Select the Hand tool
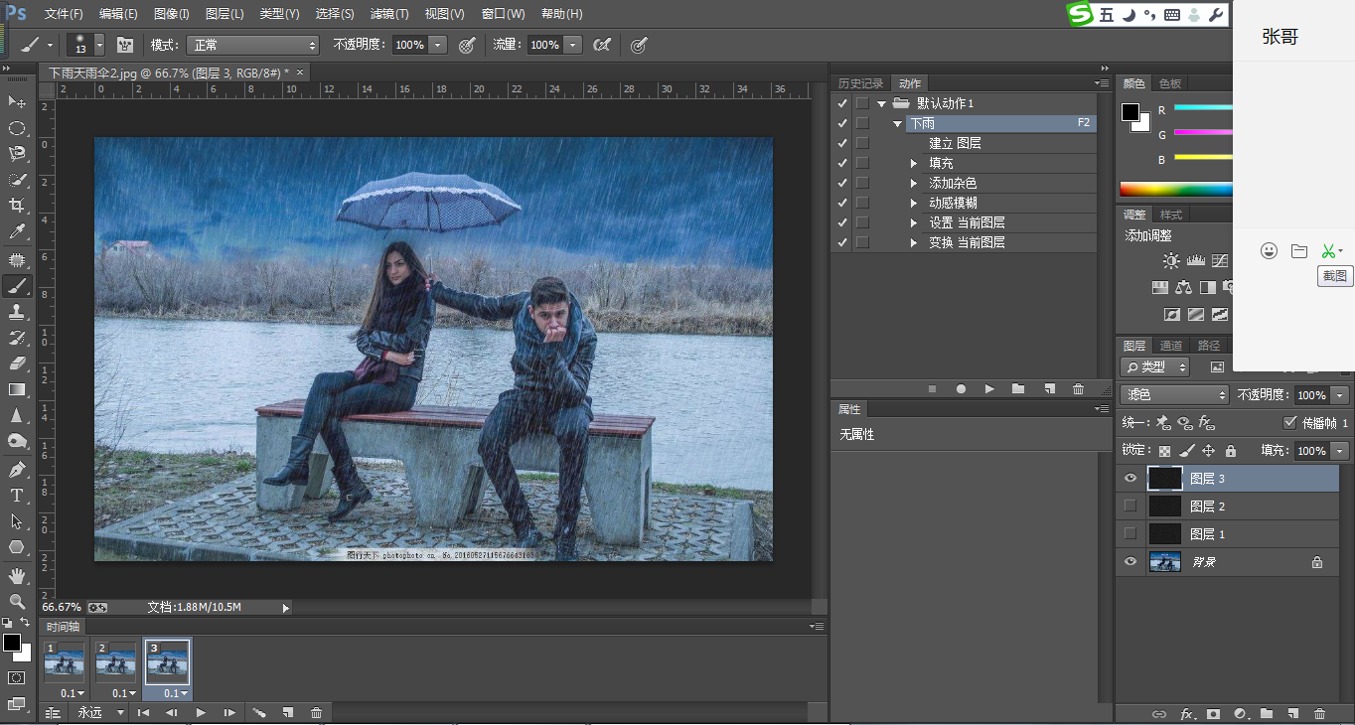 (x=17, y=575)
